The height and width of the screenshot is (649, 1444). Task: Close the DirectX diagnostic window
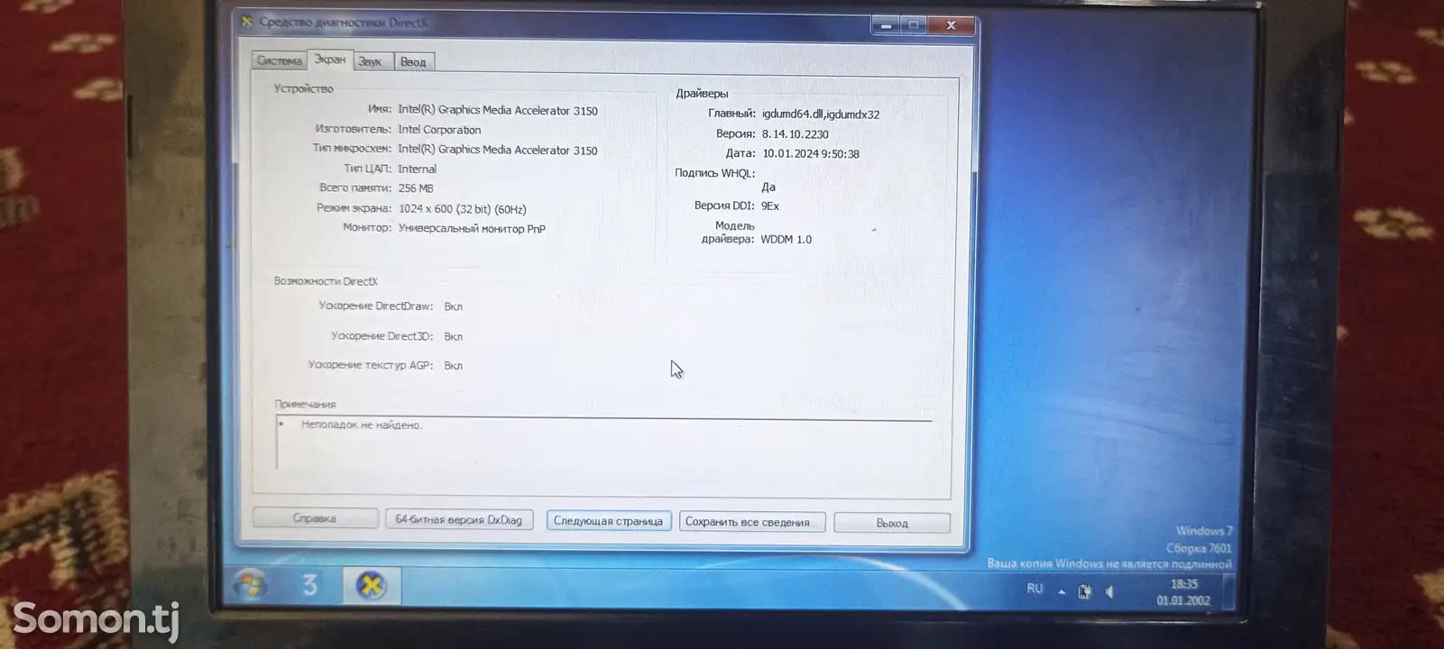[950, 25]
